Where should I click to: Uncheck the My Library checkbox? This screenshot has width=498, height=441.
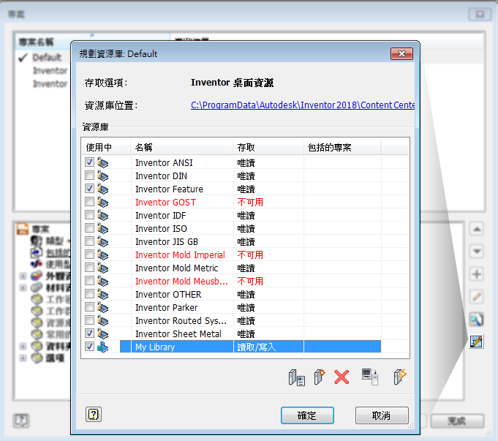tap(89, 347)
